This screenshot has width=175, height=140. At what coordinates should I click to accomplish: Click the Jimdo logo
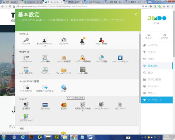pyautogui.click(x=157, y=18)
